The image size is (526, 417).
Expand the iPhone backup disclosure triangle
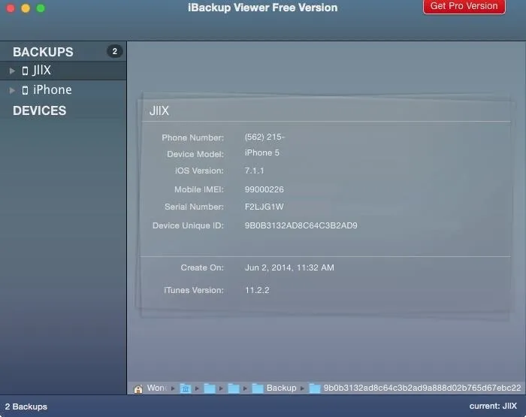pos(13,90)
